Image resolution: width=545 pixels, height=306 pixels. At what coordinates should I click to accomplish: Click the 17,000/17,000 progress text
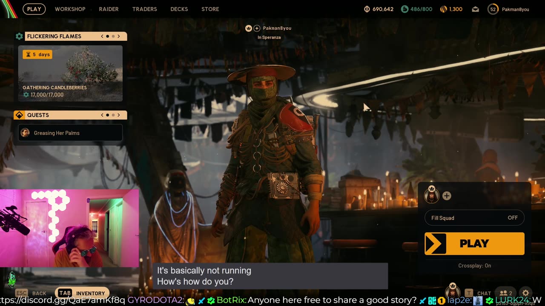47,95
